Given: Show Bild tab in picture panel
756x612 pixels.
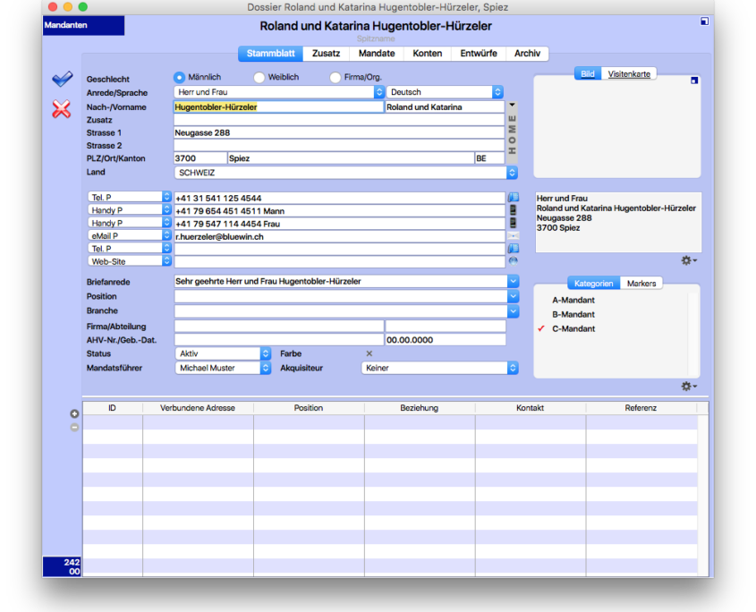Looking at the screenshot, I should (x=587, y=73).
